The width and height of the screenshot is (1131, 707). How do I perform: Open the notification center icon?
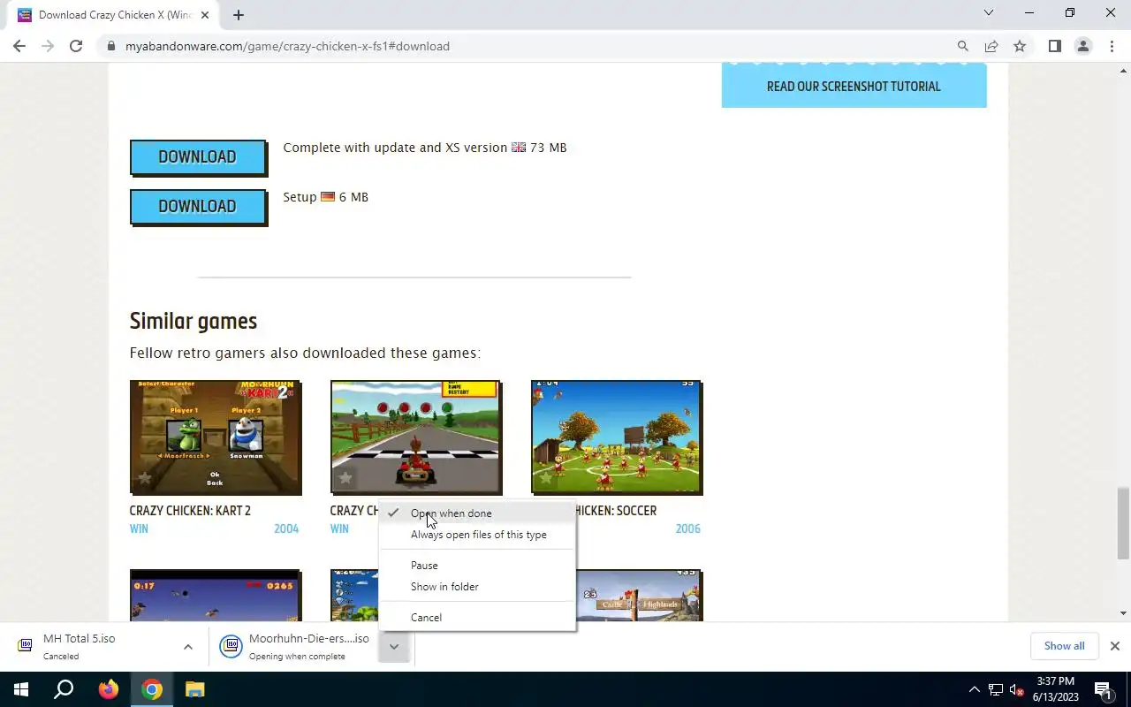(x=1104, y=689)
